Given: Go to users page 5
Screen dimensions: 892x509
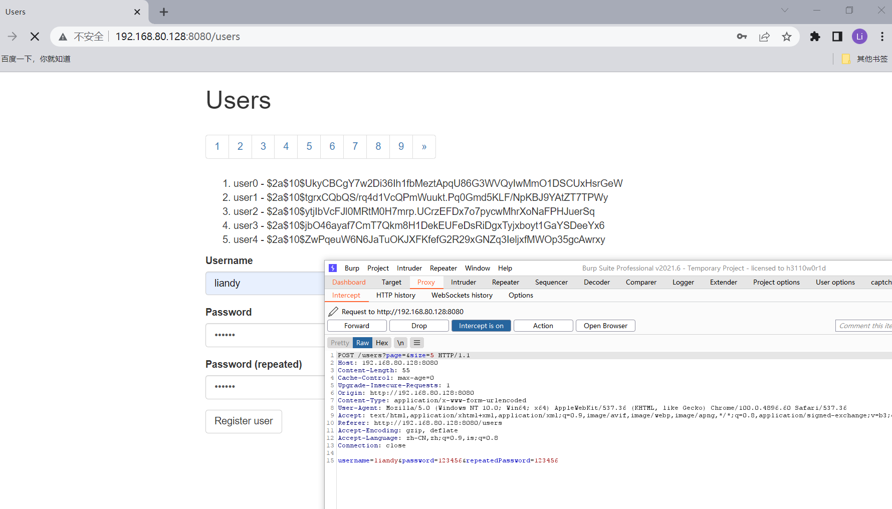Looking at the screenshot, I should tap(309, 146).
